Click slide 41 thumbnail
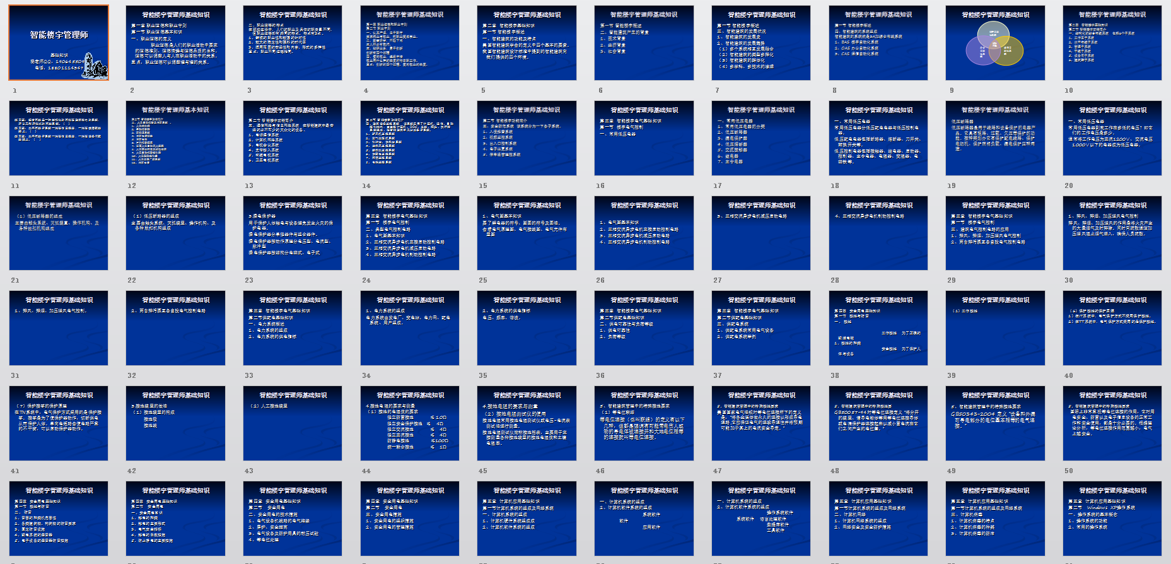Screen dimensions: 1171x564 coord(59,423)
